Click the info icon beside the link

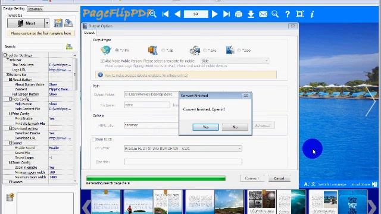(101, 75)
